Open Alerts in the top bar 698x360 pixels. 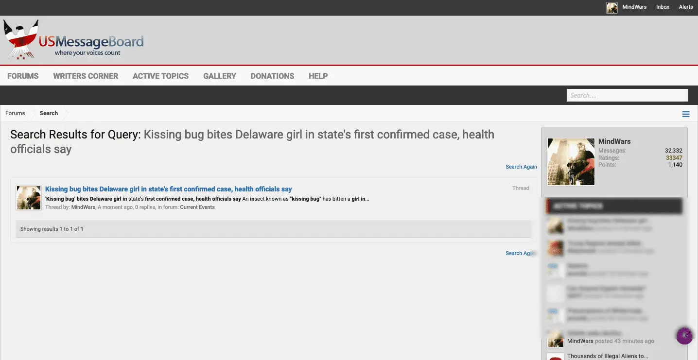686,7
